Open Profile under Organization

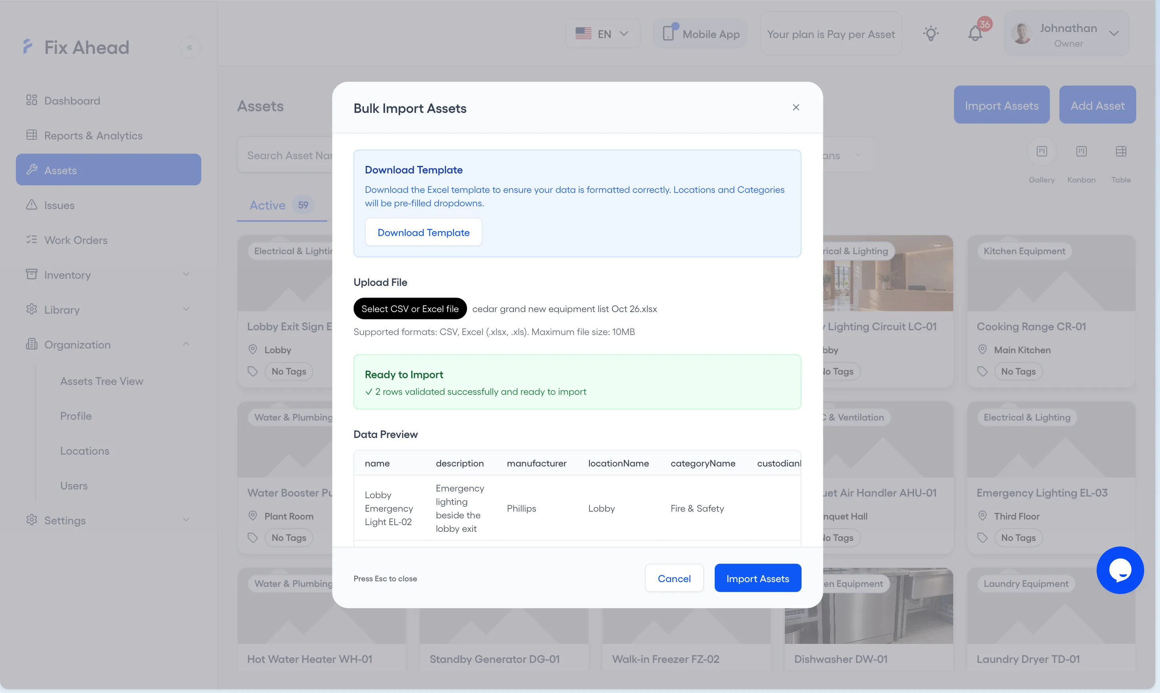click(76, 416)
